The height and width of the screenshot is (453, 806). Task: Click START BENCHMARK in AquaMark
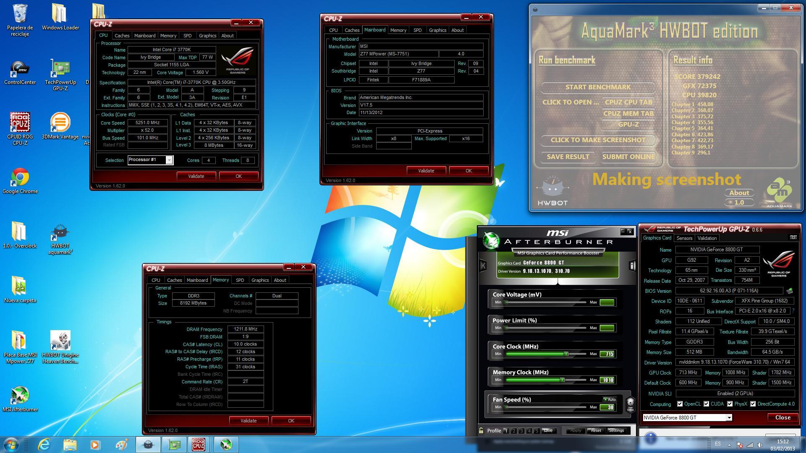(x=598, y=87)
